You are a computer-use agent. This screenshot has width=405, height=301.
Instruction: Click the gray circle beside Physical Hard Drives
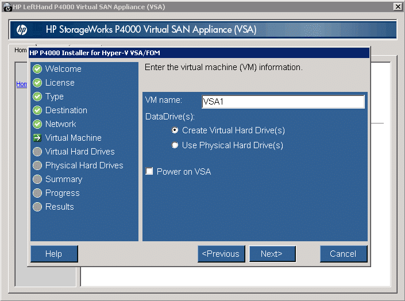pos(37,165)
